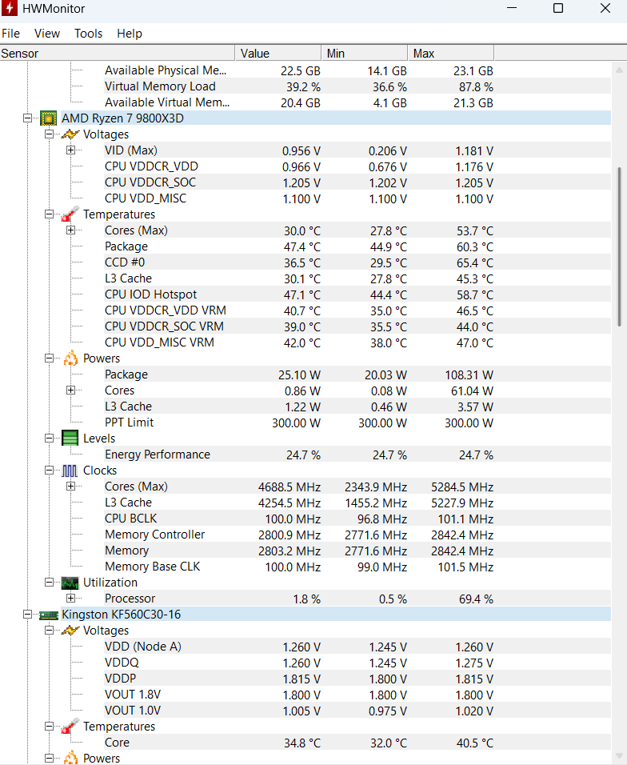Click the Kingston Powers flame icon
Image resolution: width=627 pixels, height=765 pixels.
[70, 758]
